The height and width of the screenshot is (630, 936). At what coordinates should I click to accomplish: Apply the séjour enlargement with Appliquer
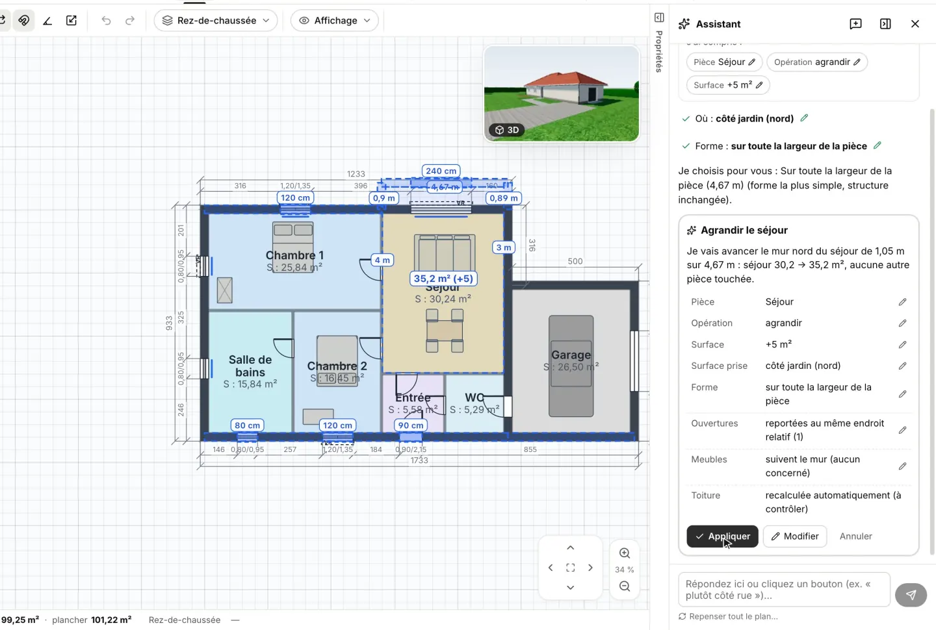click(722, 536)
